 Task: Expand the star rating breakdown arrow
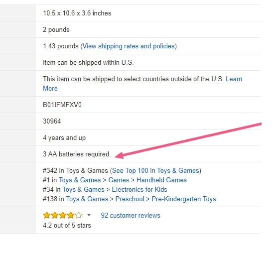click(x=89, y=215)
